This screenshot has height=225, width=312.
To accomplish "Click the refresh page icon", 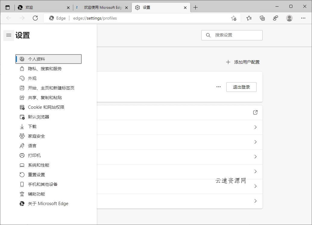I will point(35,18).
